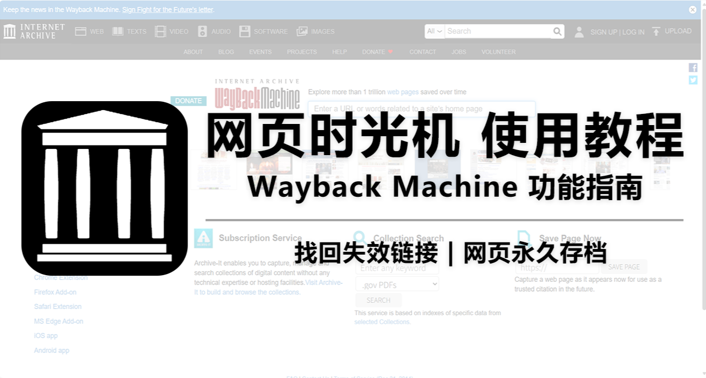Click the 'Sign Fight for the Future's letter' link
The image size is (706, 378).
[x=167, y=10]
